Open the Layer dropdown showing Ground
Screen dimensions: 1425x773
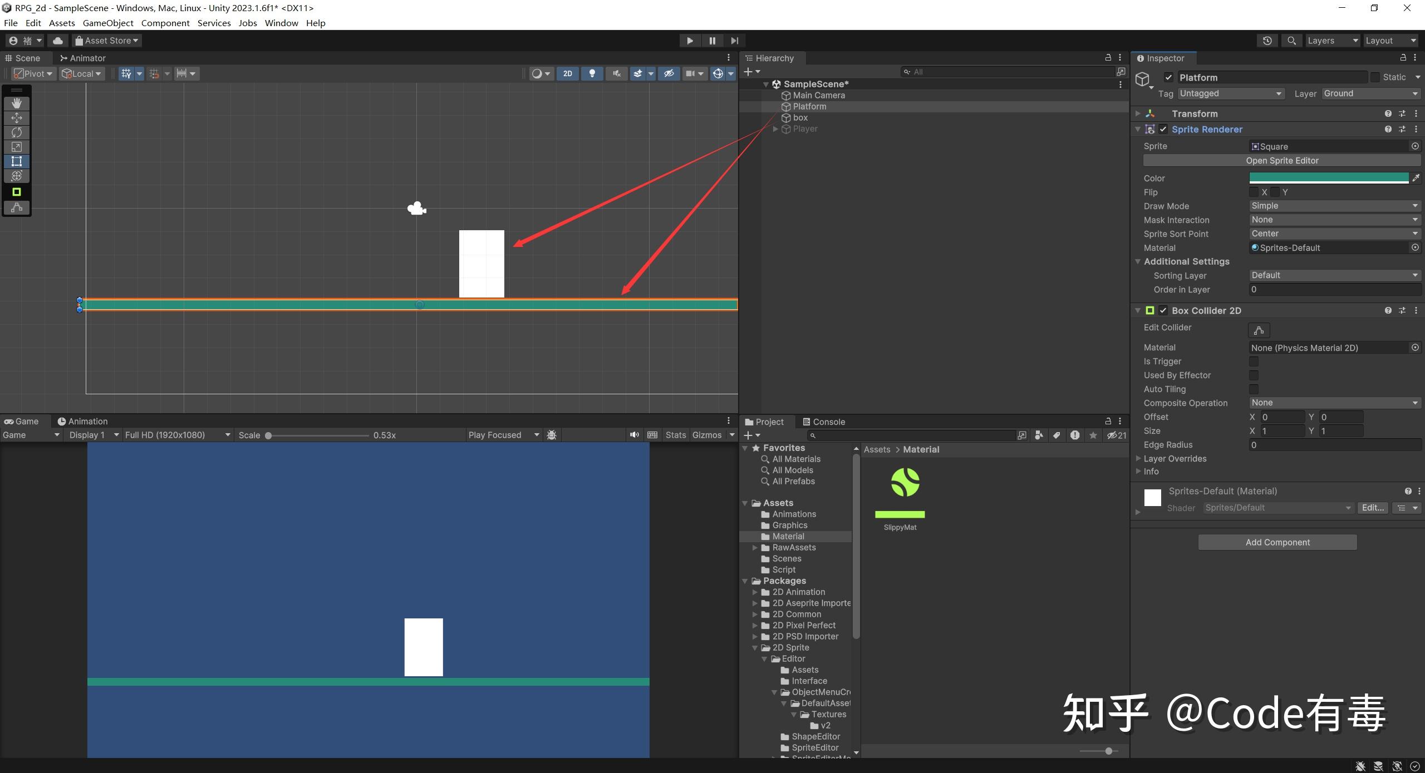[x=1370, y=93]
